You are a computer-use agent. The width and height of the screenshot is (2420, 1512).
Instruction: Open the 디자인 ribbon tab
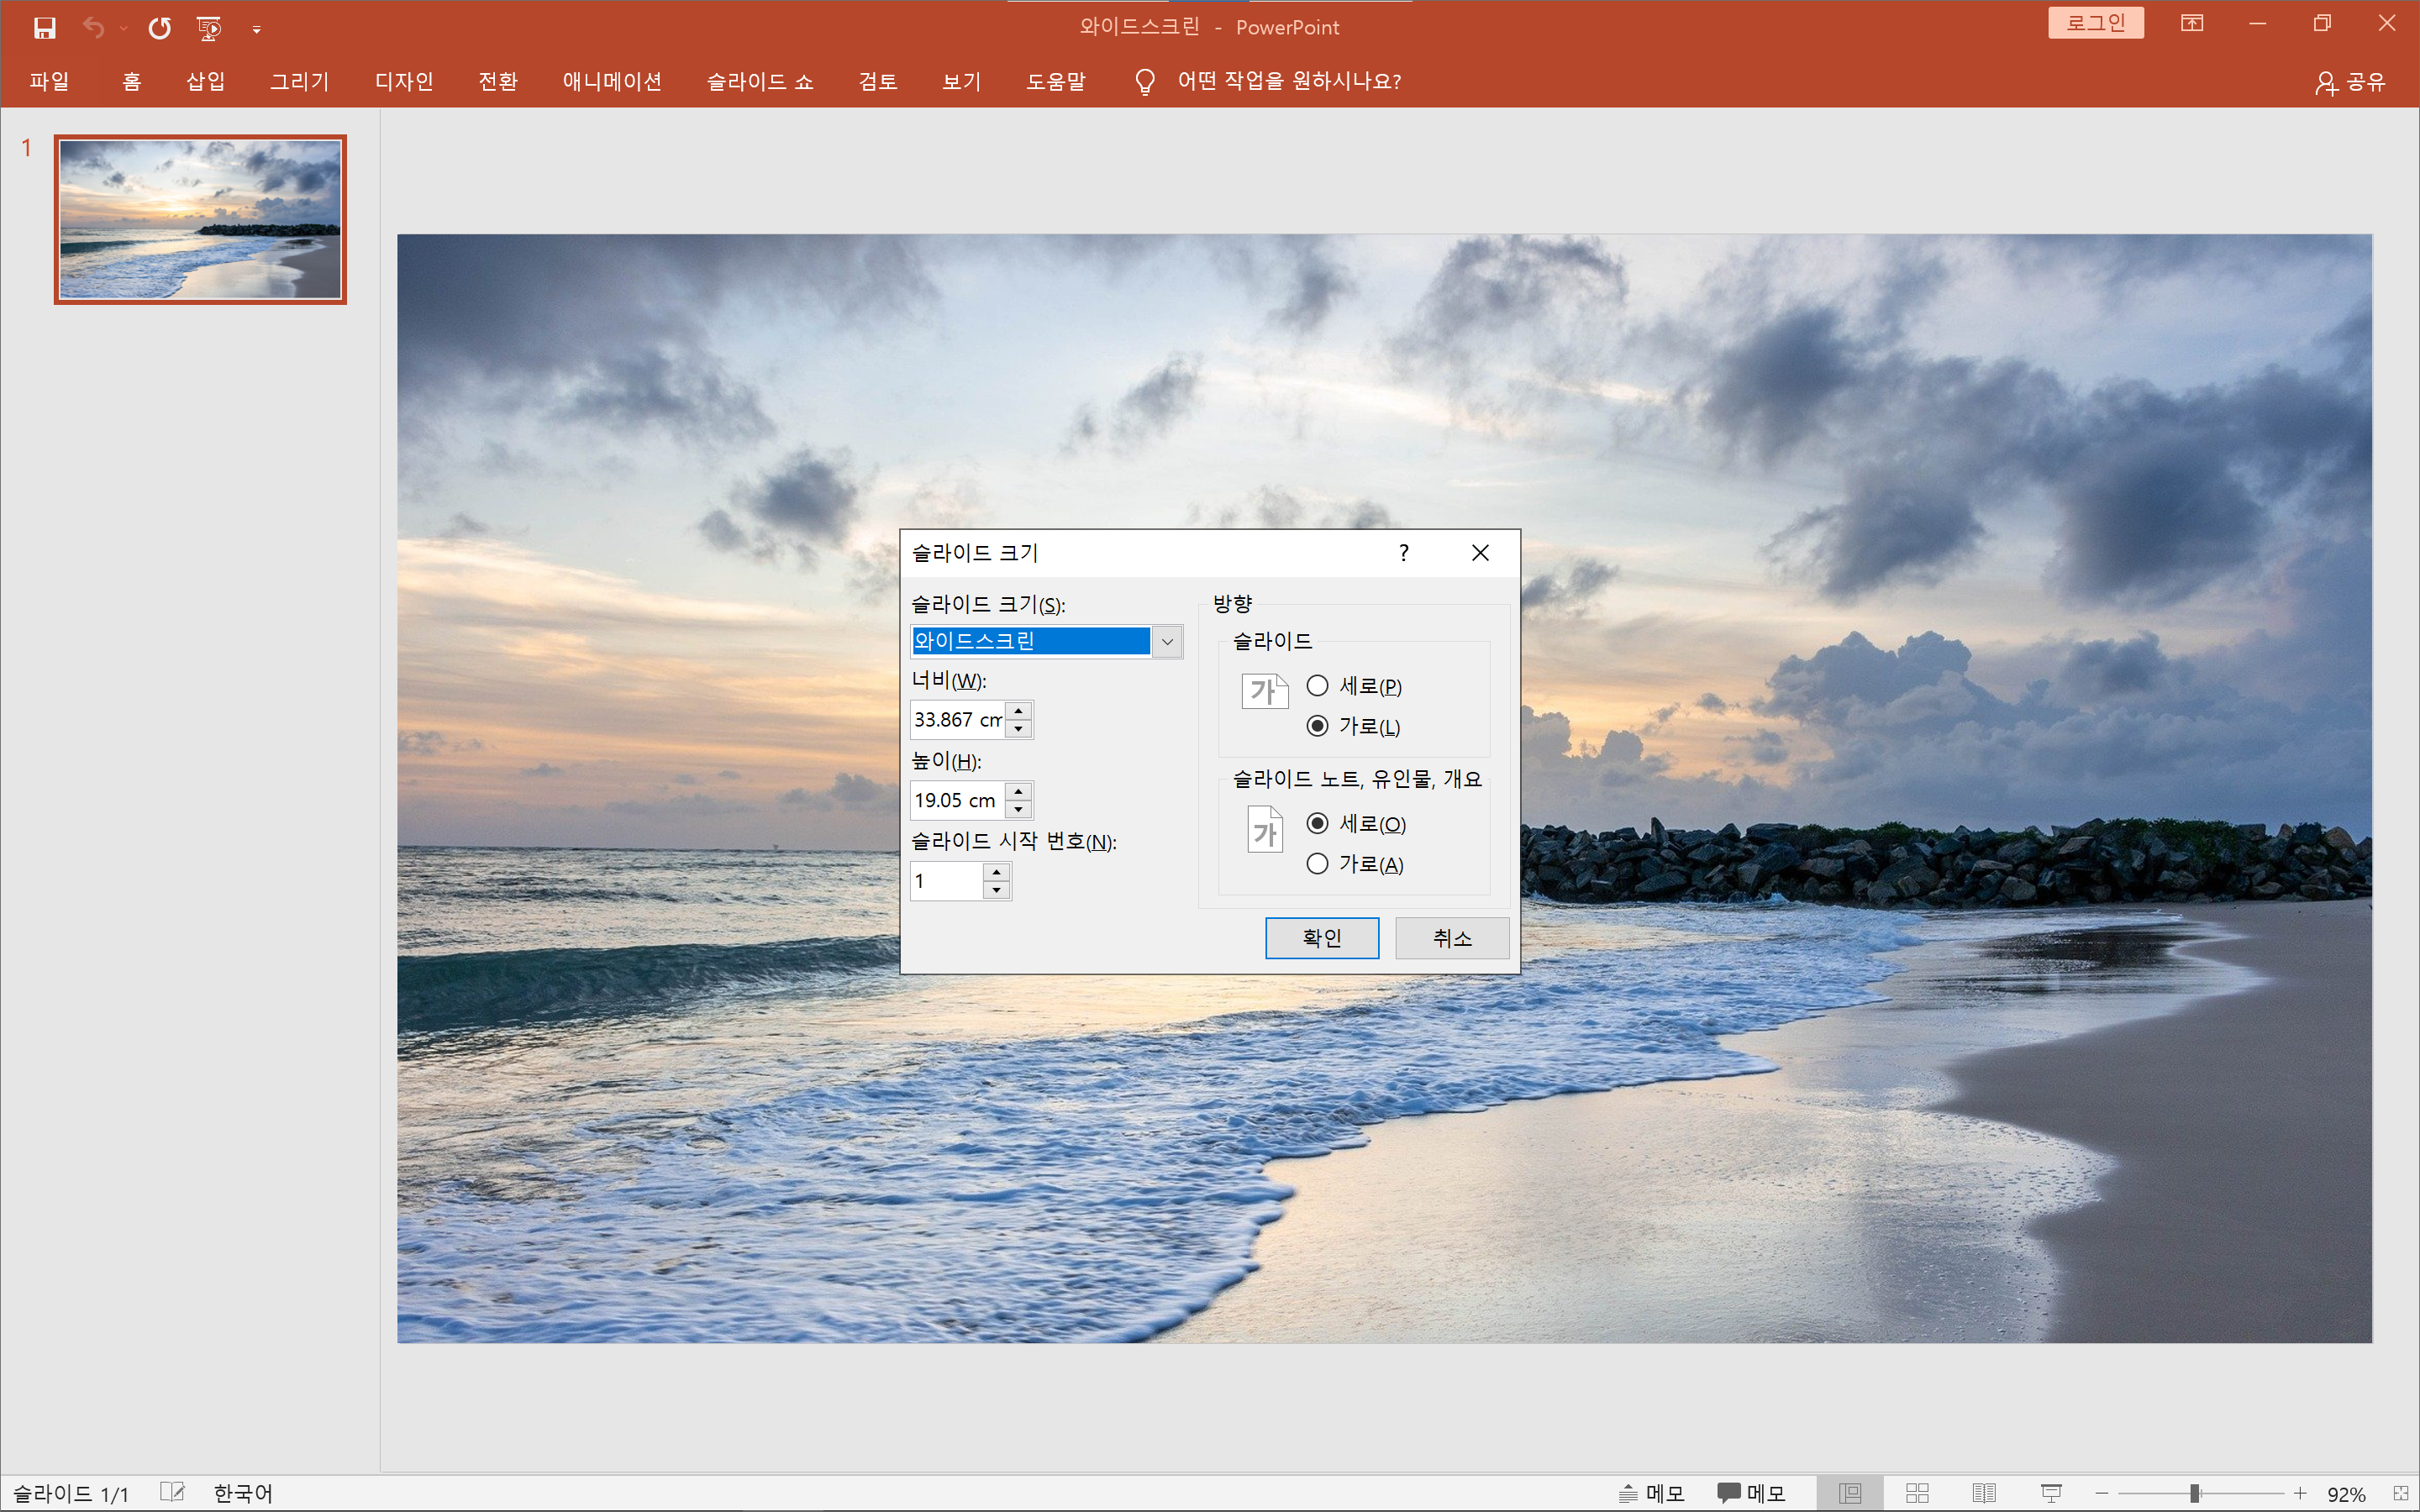click(403, 81)
